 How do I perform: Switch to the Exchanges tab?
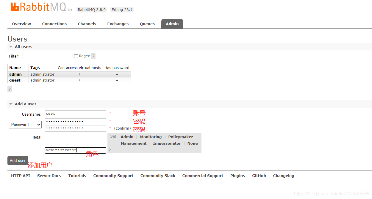coord(118,24)
